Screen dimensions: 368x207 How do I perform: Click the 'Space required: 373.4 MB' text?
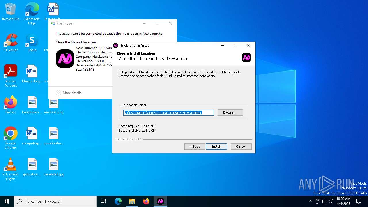point(137,126)
